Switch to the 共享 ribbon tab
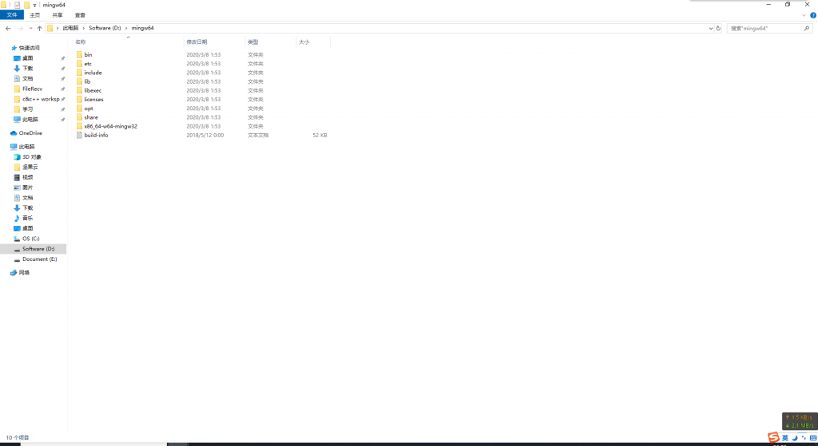The width and height of the screenshot is (818, 446). point(58,15)
